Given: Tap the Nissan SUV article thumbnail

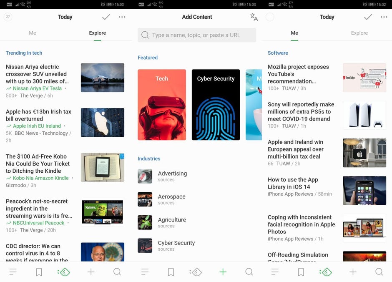Looking at the screenshot, I should coord(103,78).
